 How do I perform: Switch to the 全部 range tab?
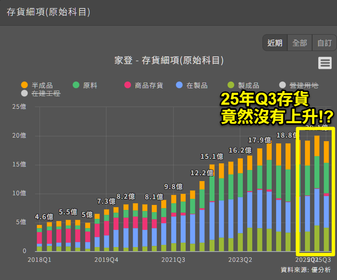[300, 43]
